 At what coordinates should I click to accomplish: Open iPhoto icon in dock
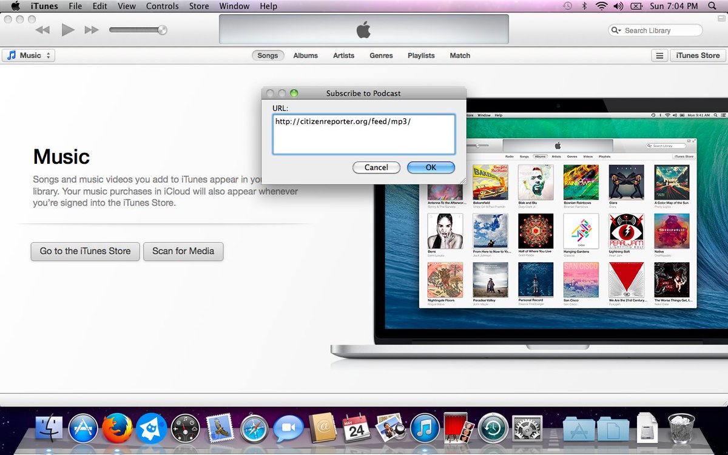(x=391, y=430)
